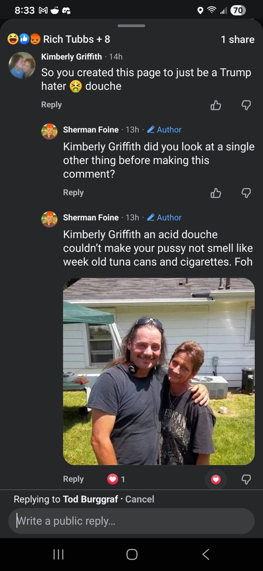Open Android recent apps button

tap(58, 554)
